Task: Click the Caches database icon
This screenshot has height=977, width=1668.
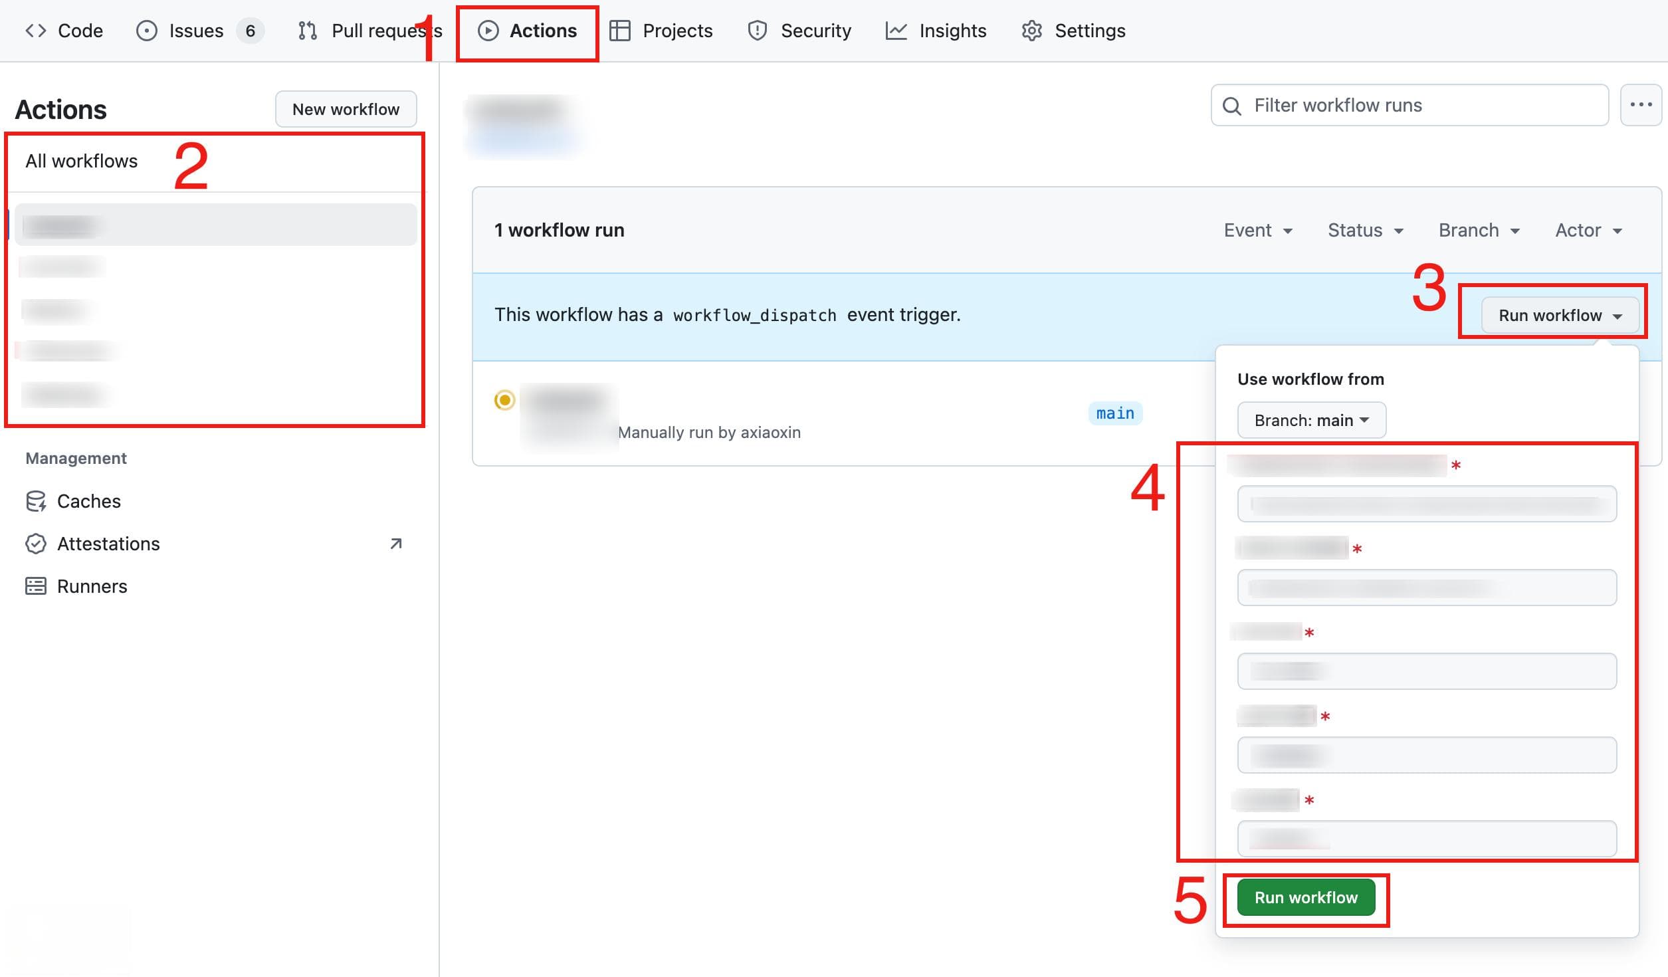Action: (36, 501)
